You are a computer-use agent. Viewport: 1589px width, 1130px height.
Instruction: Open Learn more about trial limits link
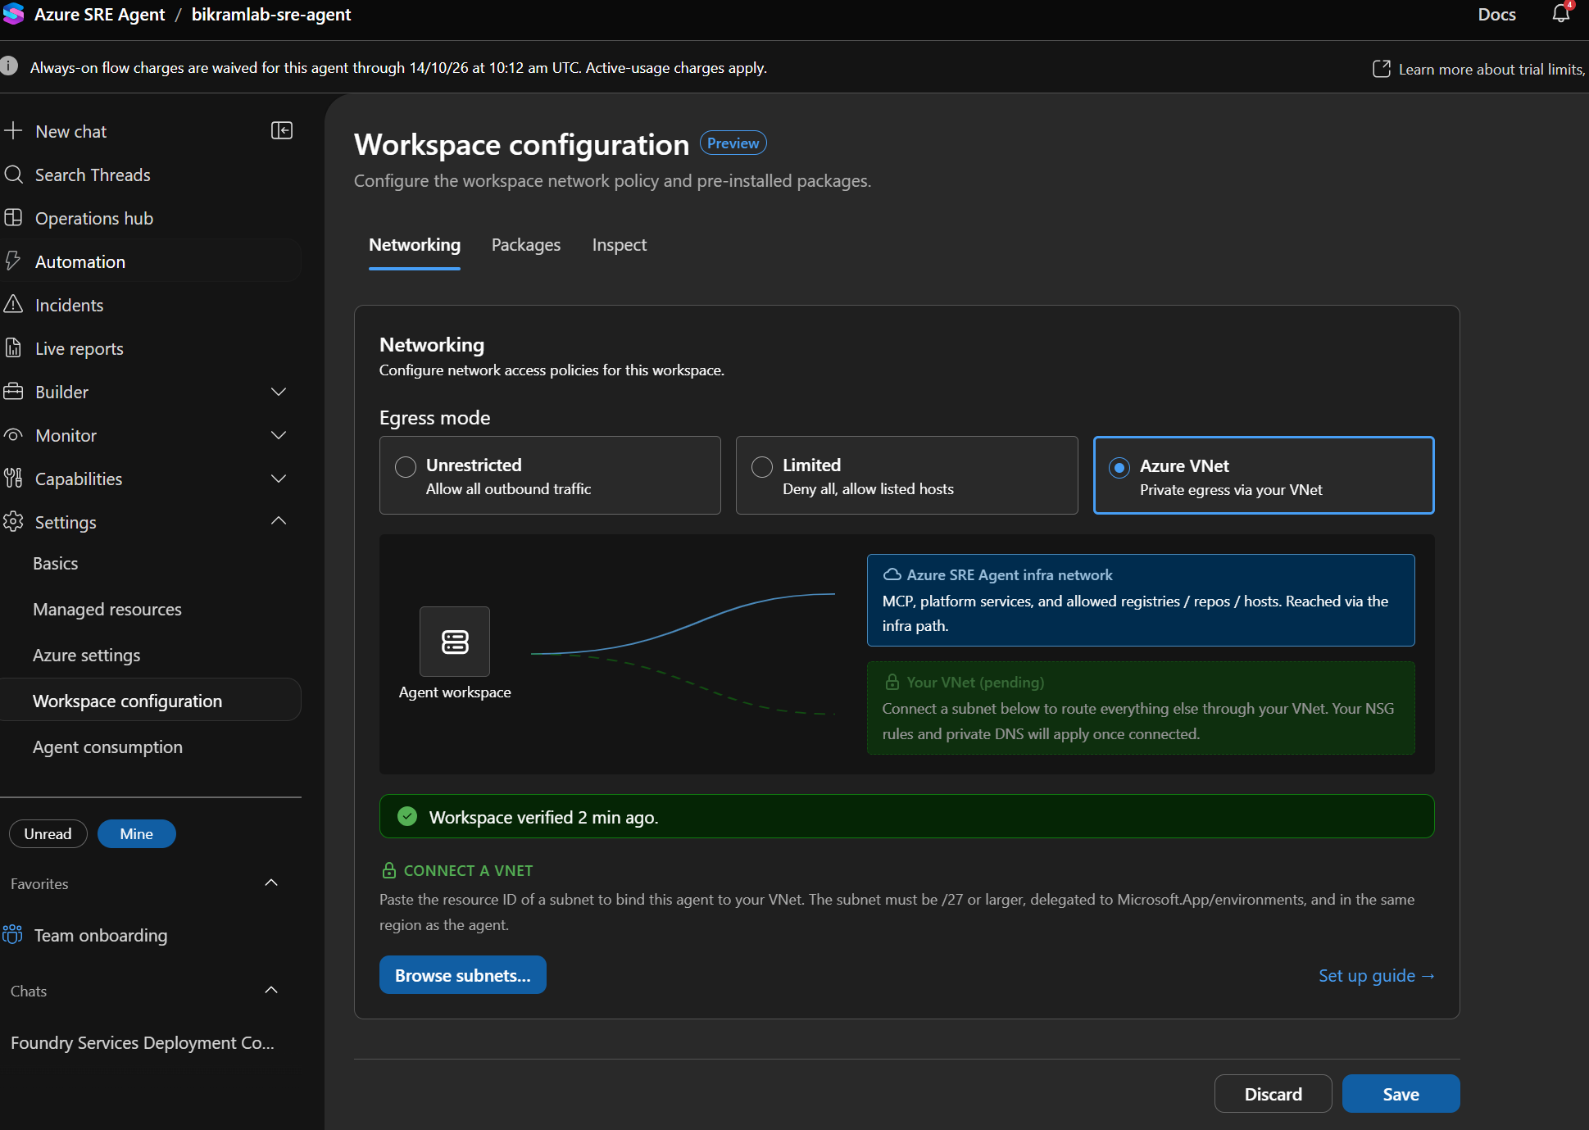(x=1479, y=69)
